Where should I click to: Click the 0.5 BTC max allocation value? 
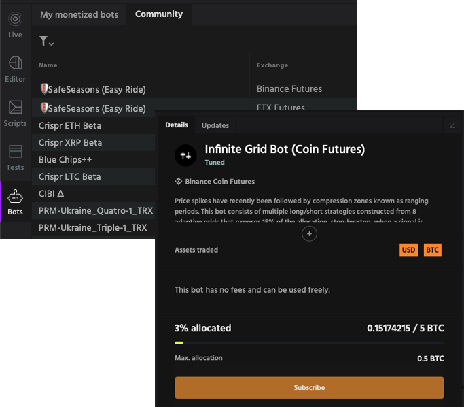coord(431,359)
